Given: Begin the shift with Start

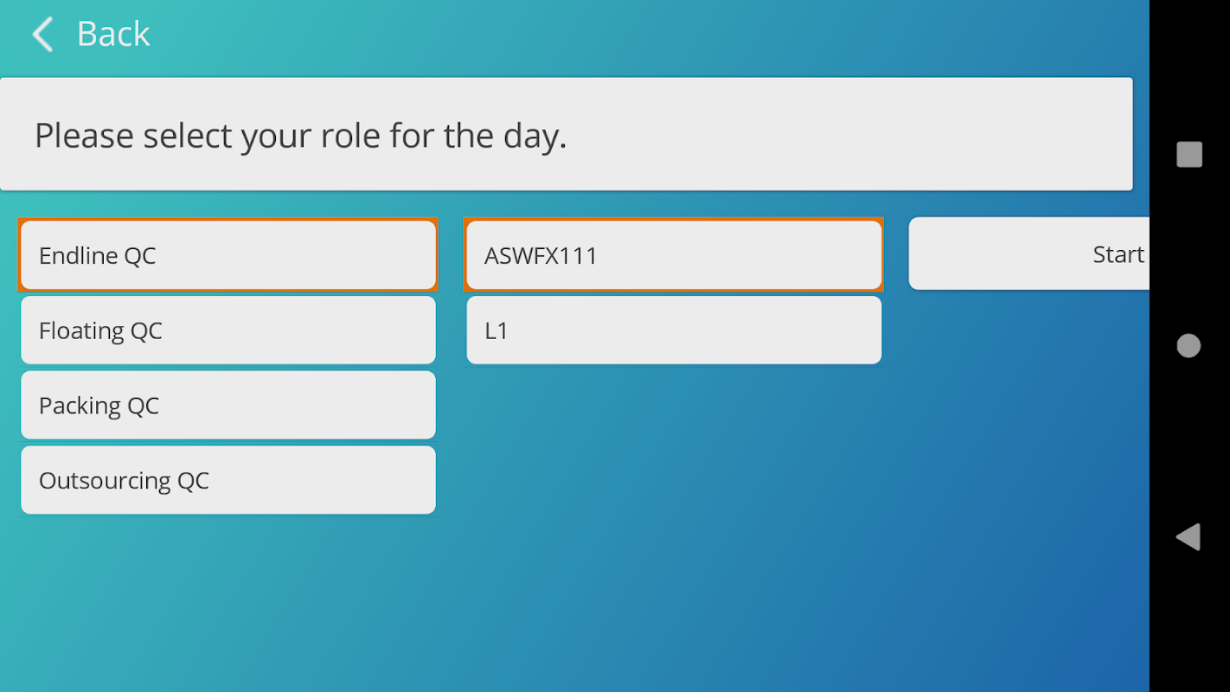Looking at the screenshot, I should [1029, 254].
